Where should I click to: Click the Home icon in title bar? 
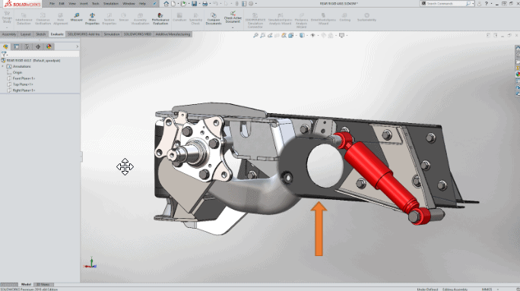point(166,4)
